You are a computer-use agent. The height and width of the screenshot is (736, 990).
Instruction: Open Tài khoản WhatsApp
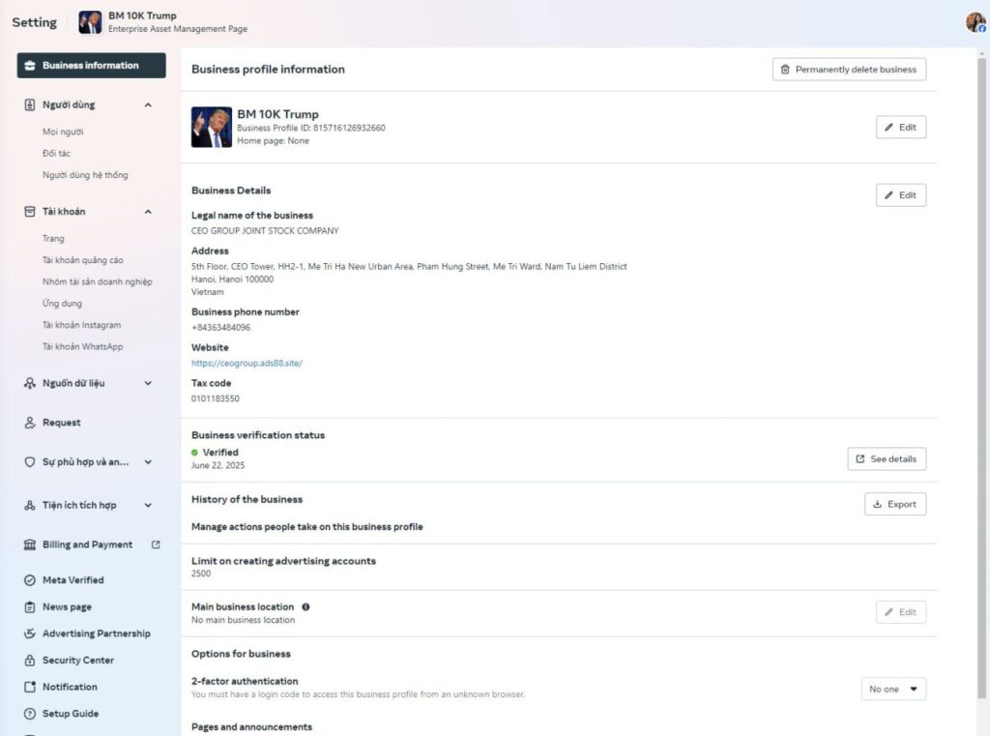pos(83,346)
